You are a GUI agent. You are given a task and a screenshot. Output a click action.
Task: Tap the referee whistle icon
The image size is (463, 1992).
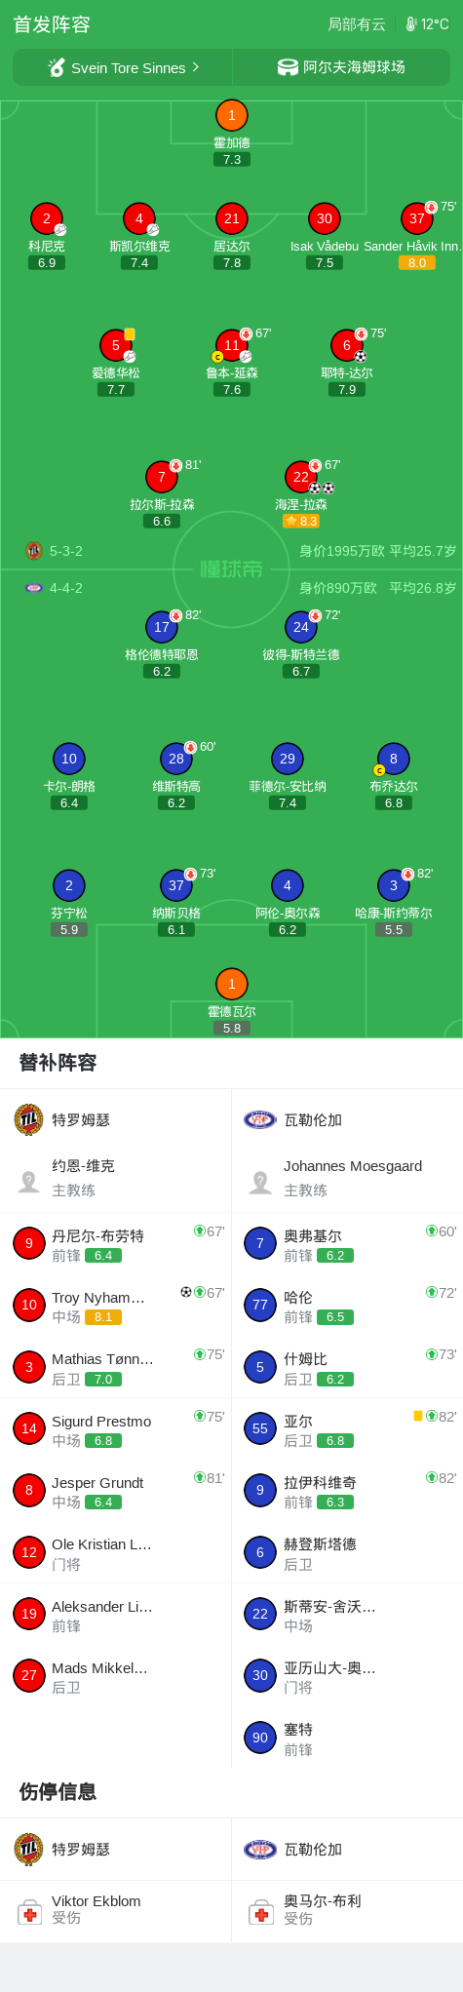tap(58, 67)
